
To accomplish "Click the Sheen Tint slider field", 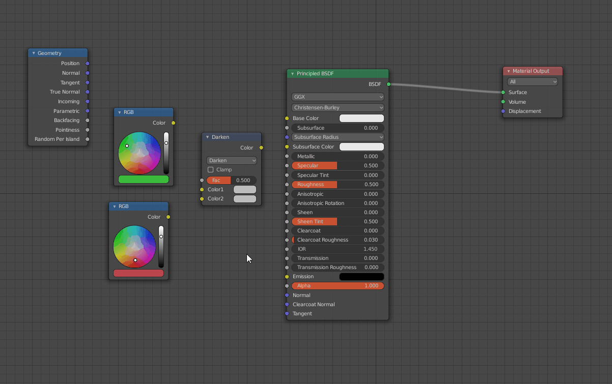I will click(x=338, y=221).
